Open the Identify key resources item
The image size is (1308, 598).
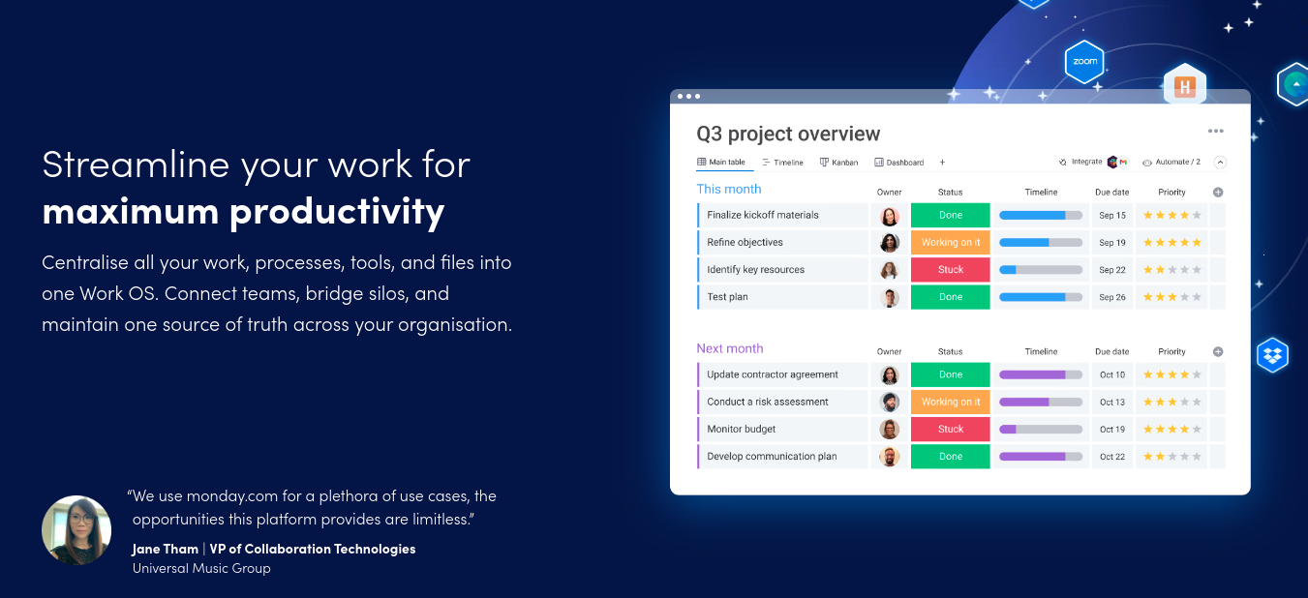pyautogui.click(x=782, y=270)
